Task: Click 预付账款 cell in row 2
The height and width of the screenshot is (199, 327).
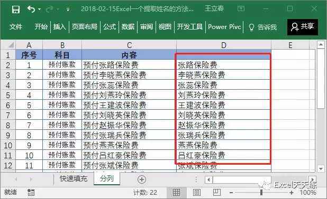Action: click(62, 65)
